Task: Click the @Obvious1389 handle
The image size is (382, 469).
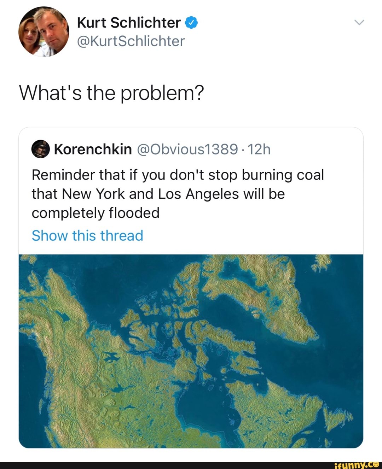Action: [188, 150]
